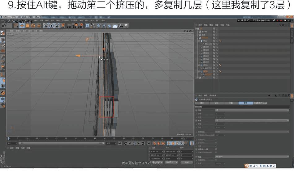Select 路径 17 in object tree

pyautogui.click(x=206, y=56)
